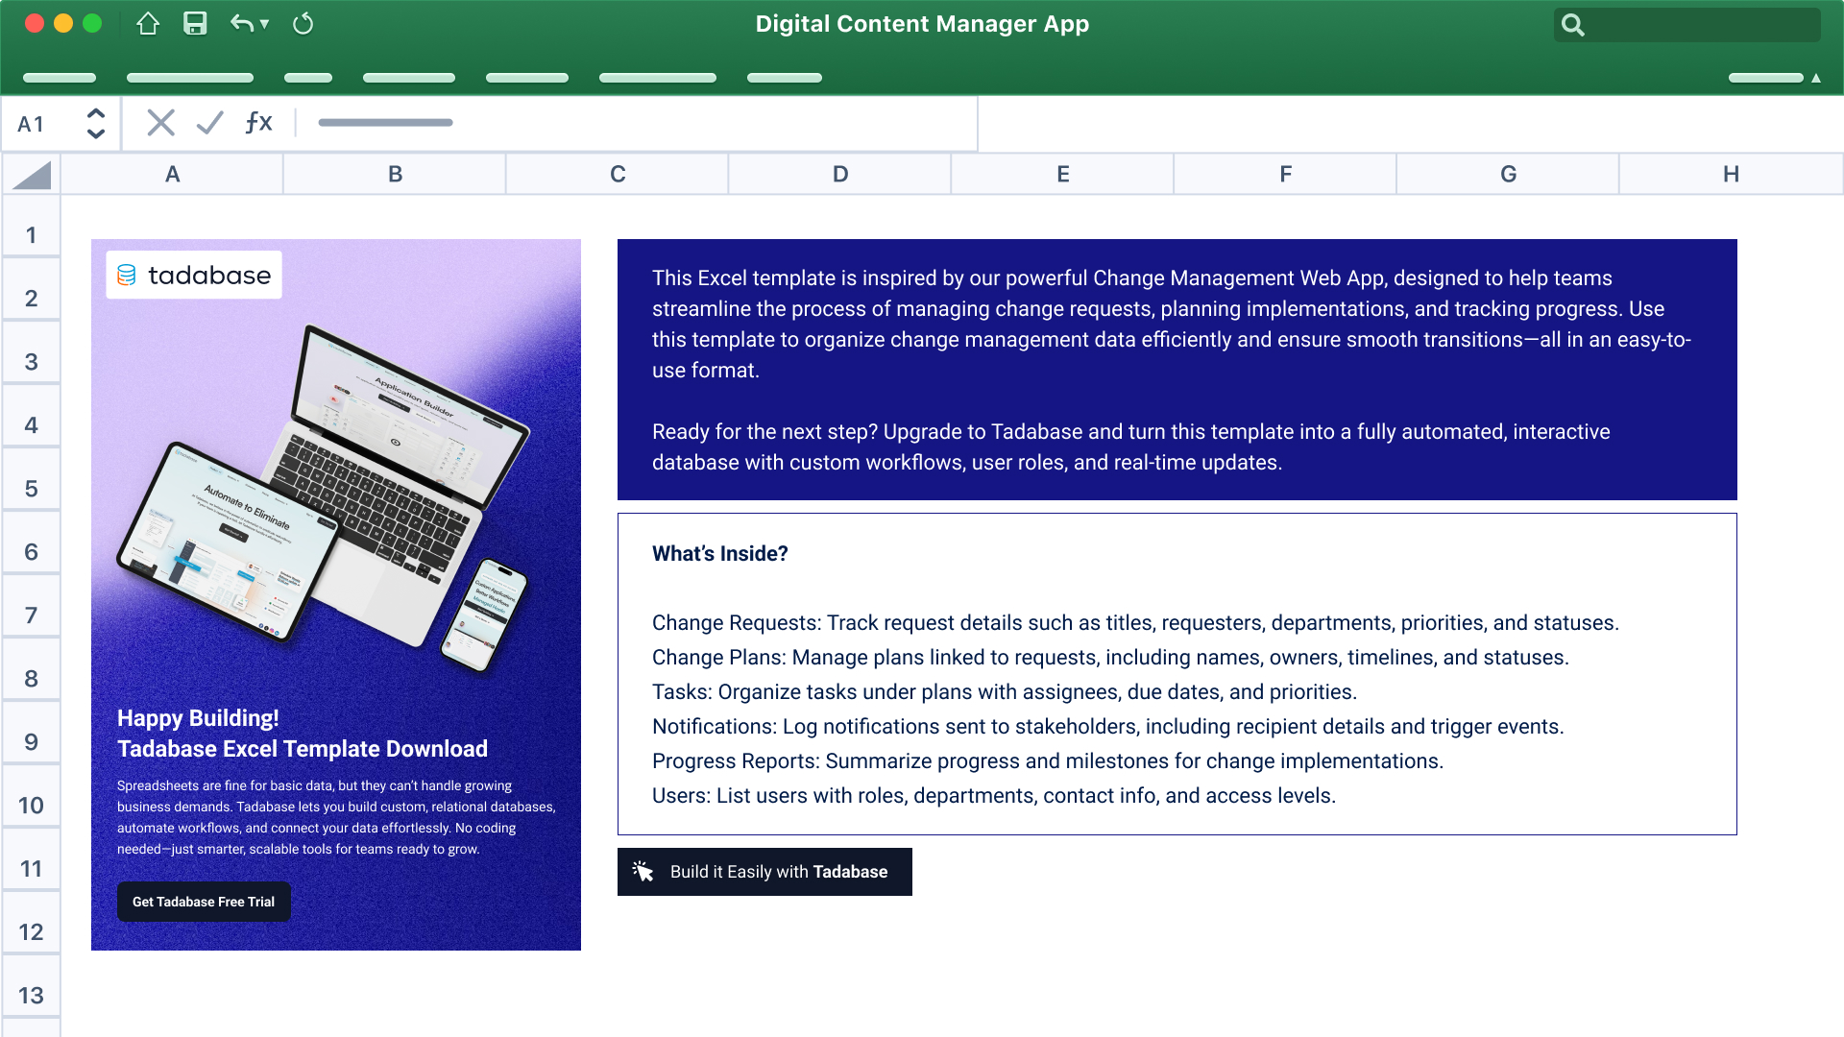This screenshot has height=1037, width=1844.
Task: Click the 'Notifications:' description line
Action: coord(1108,727)
